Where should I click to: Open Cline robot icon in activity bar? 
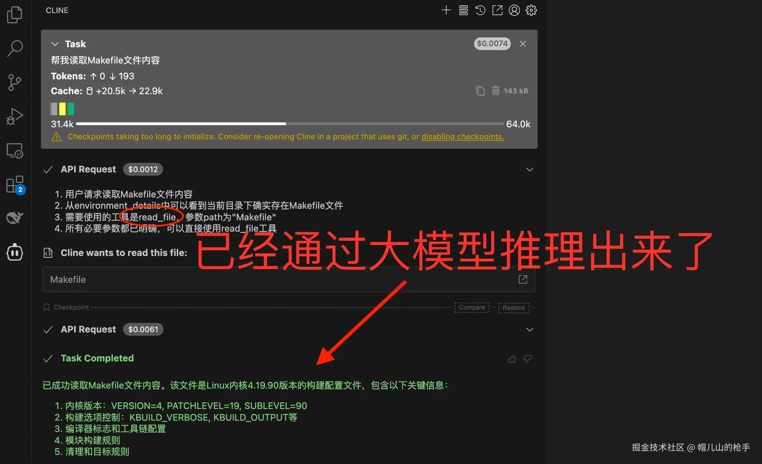[x=14, y=252]
